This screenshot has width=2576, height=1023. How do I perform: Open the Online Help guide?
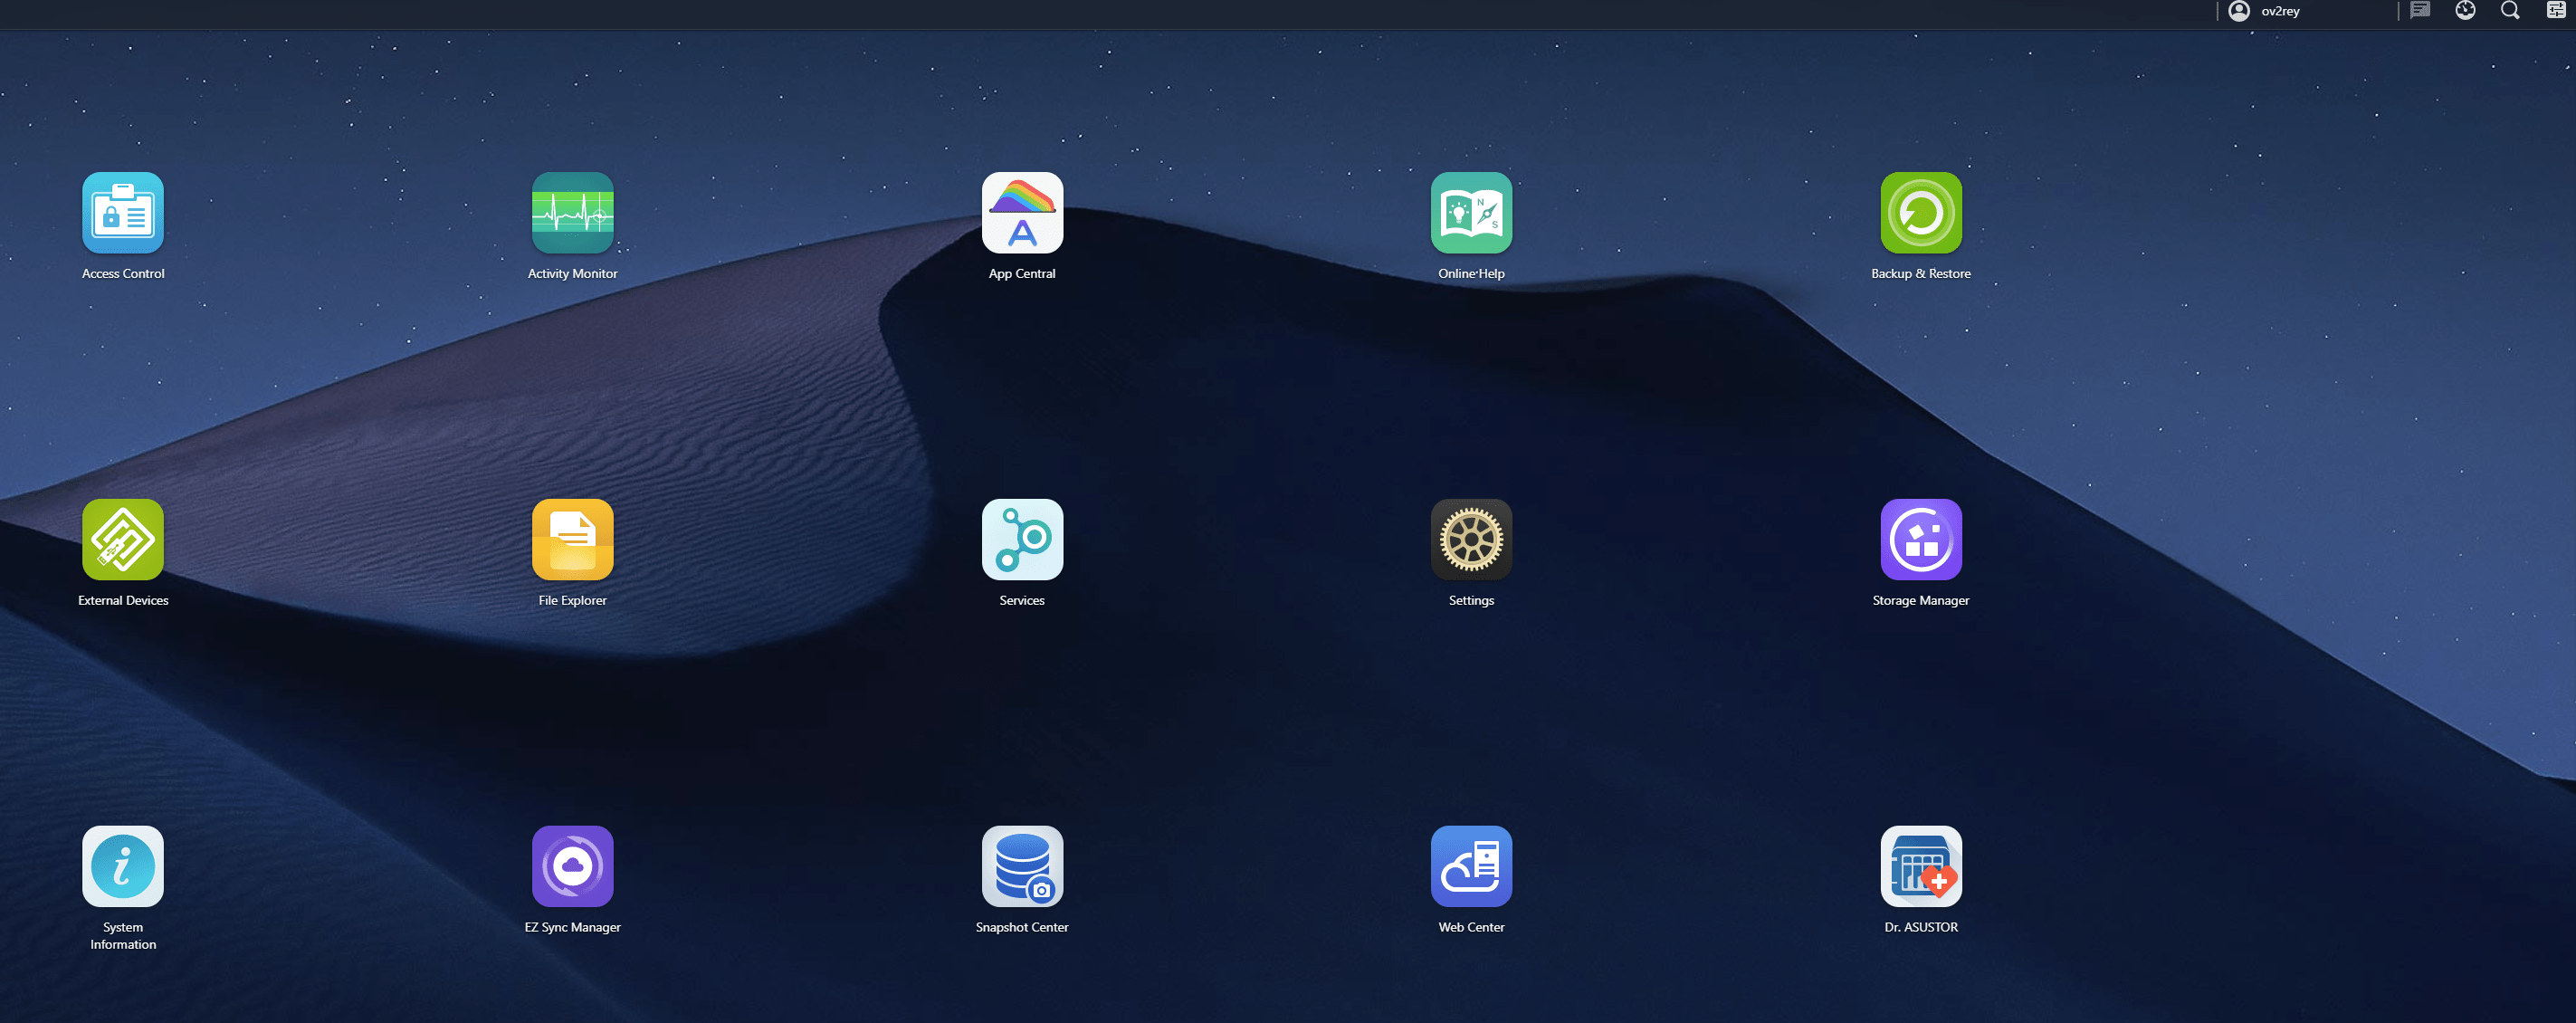pyautogui.click(x=1471, y=213)
